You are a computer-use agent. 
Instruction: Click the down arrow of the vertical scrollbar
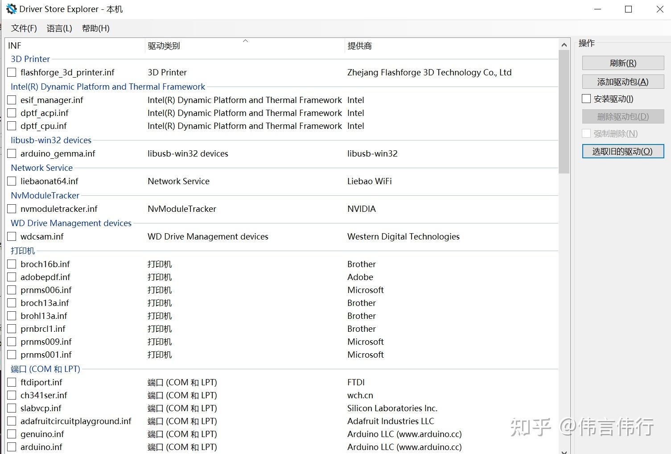click(x=564, y=450)
